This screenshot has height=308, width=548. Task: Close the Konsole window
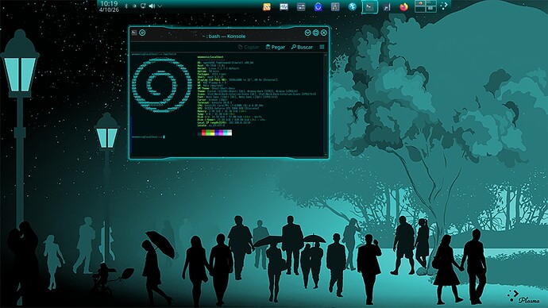(324, 33)
